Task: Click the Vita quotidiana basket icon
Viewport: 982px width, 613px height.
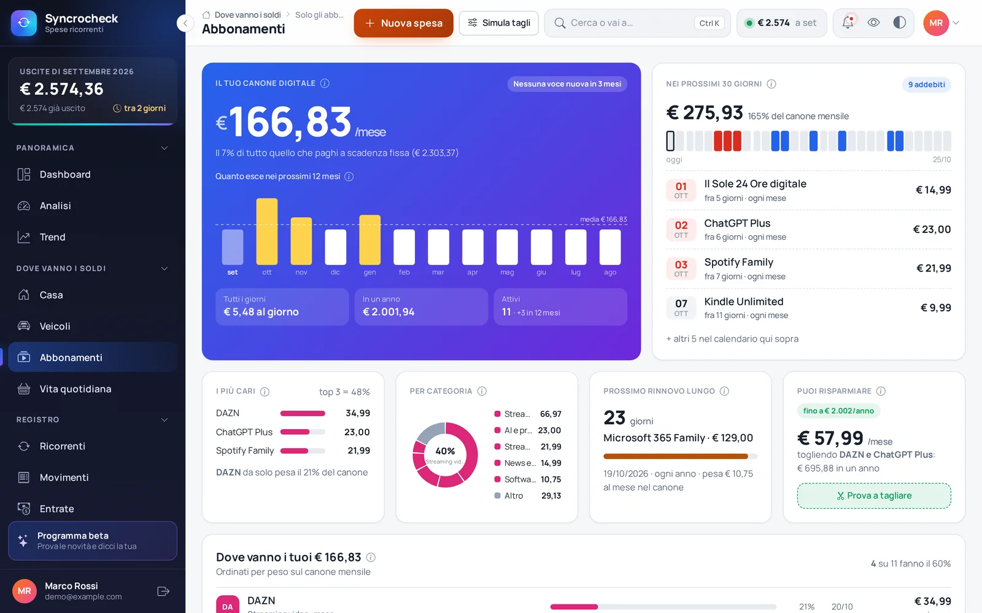Action: click(x=24, y=389)
